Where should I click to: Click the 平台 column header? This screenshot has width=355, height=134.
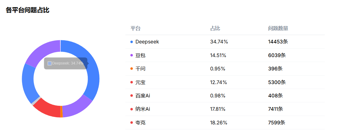pyautogui.click(x=135, y=29)
